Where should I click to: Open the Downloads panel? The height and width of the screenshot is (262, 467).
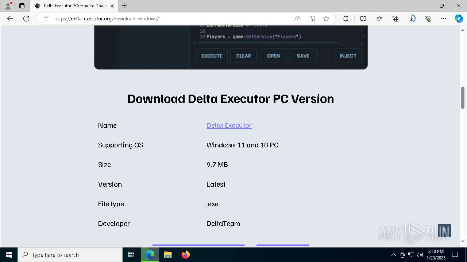tap(412, 19)
